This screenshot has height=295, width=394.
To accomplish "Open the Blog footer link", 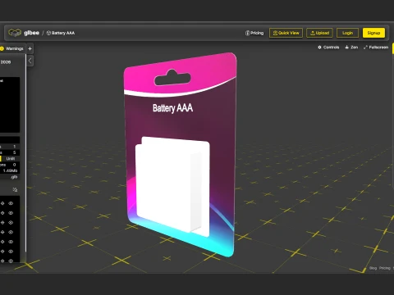I will (x=373, y=268).
